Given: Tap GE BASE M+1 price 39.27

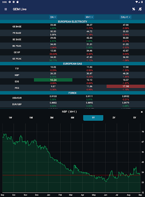Looking at the screenshot, I should (x=89, y=25).
